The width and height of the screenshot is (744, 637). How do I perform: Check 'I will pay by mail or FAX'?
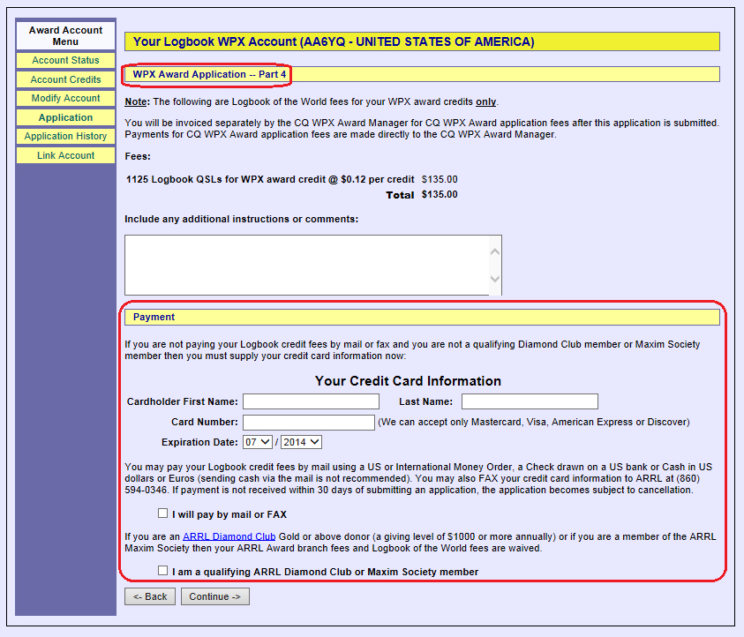(x=162, y=513)
